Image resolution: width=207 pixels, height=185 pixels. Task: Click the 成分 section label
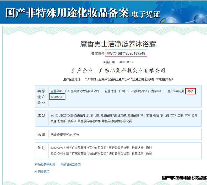pyautogui.click(x=41, y=115)
